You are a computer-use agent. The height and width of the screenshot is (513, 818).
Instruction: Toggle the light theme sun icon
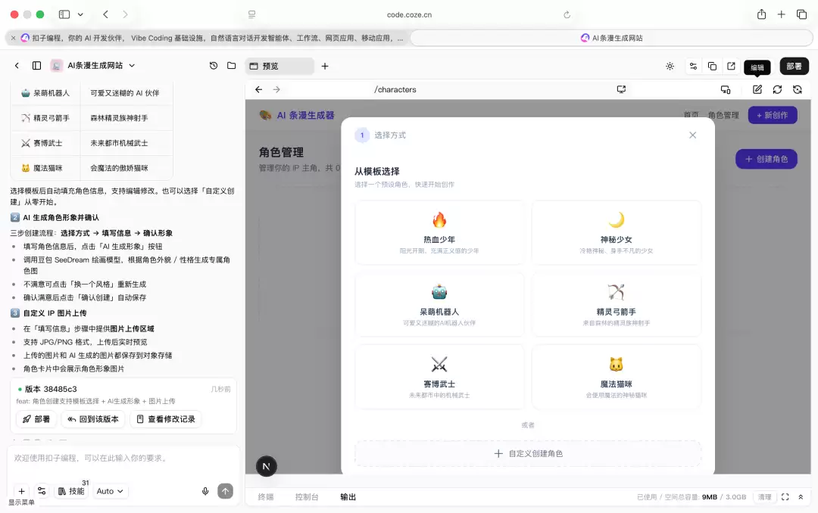pos(670,67)
